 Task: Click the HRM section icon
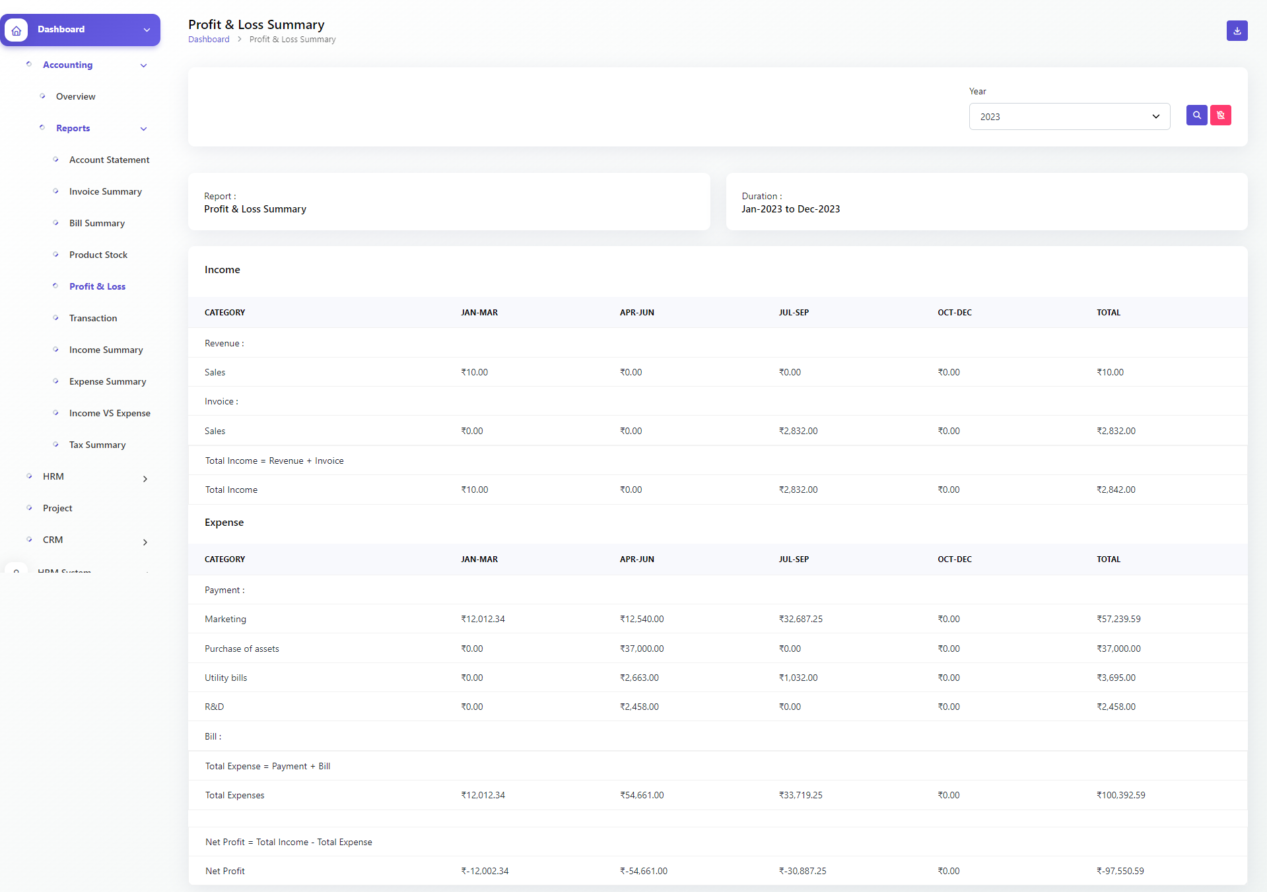pyautogui.click(x=29, y=476)
